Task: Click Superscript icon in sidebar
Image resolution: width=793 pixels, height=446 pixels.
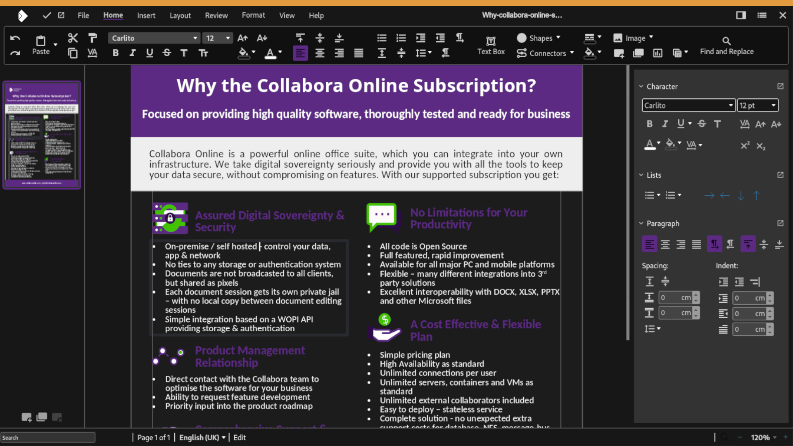Action: [745, 145]
